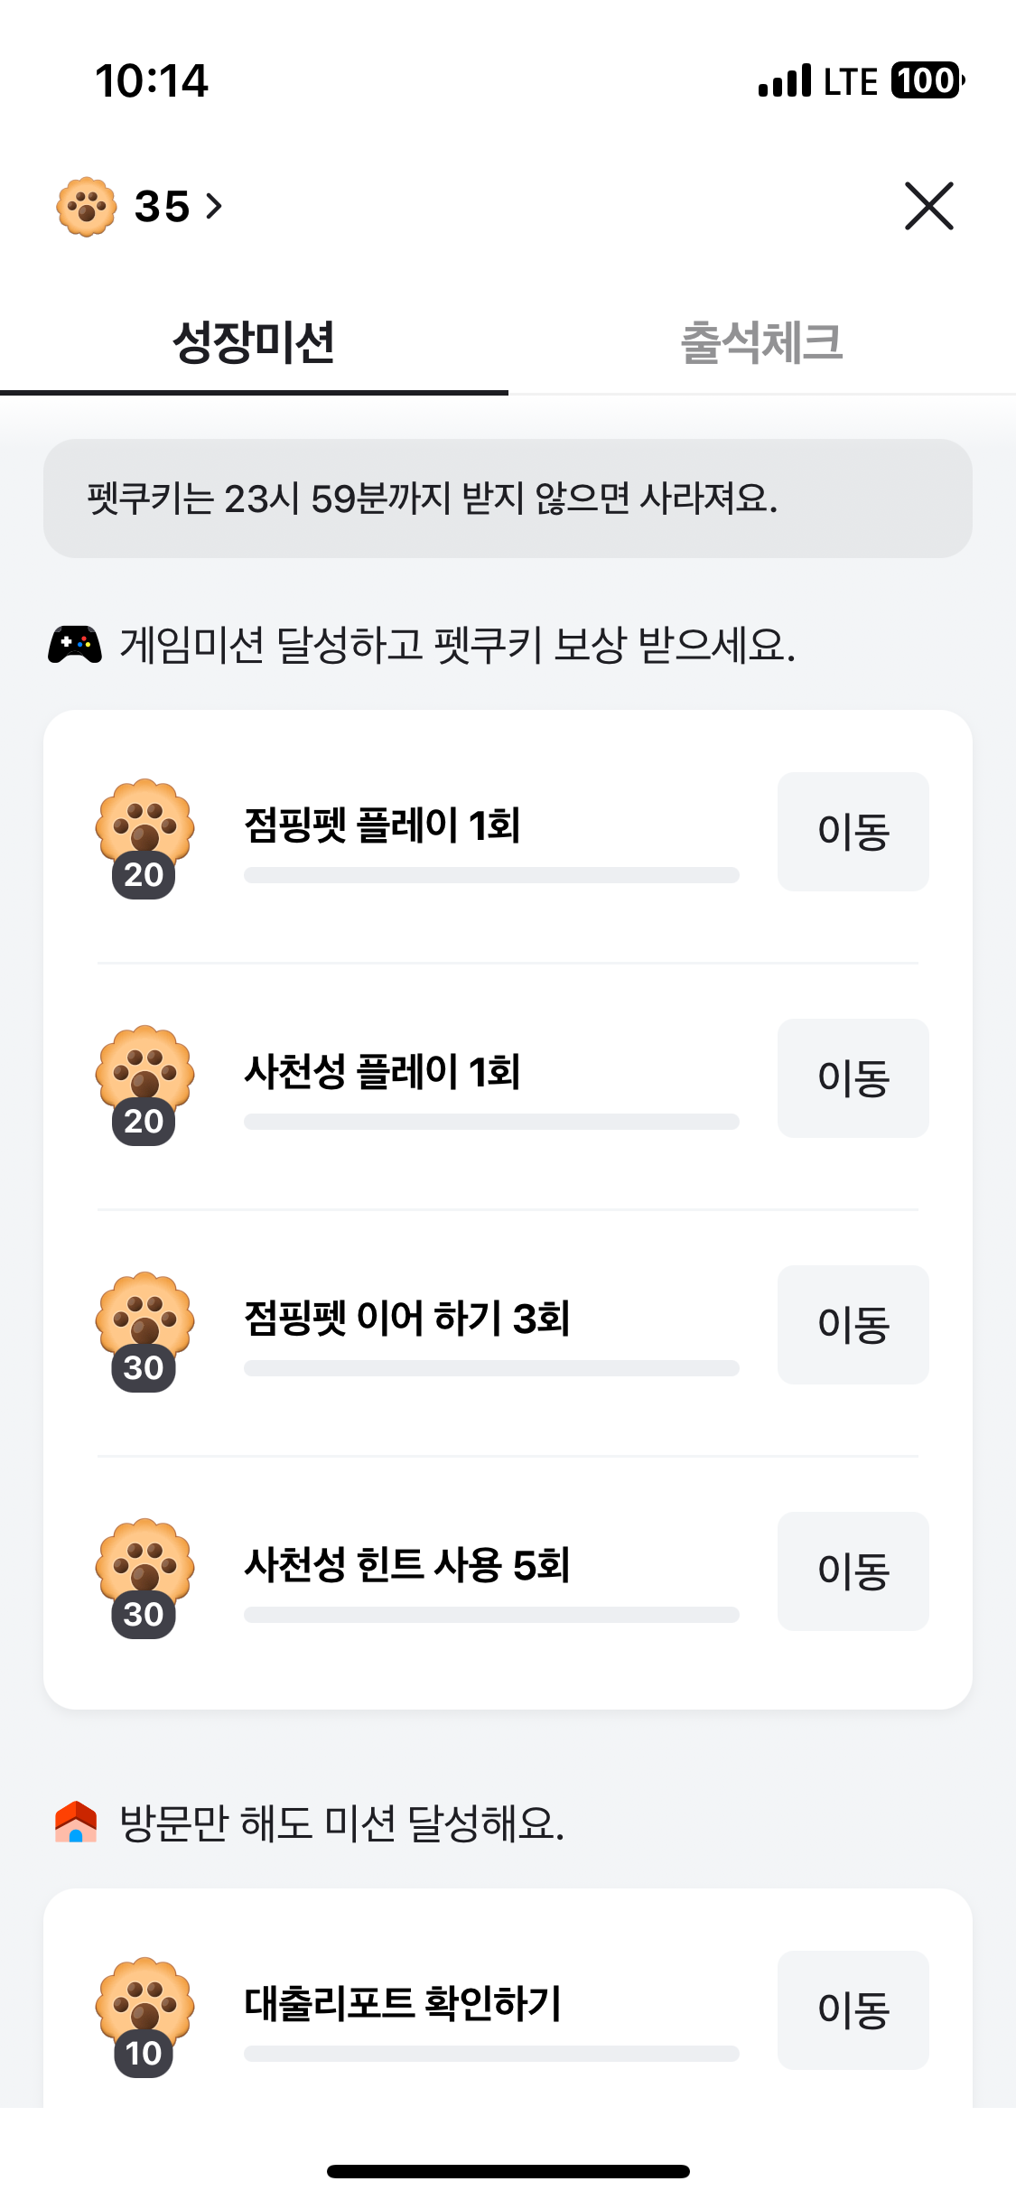Click the 점핑펫 플레이 1회 progress bar
The image size is (1016, 2200).
click(491, 875)
